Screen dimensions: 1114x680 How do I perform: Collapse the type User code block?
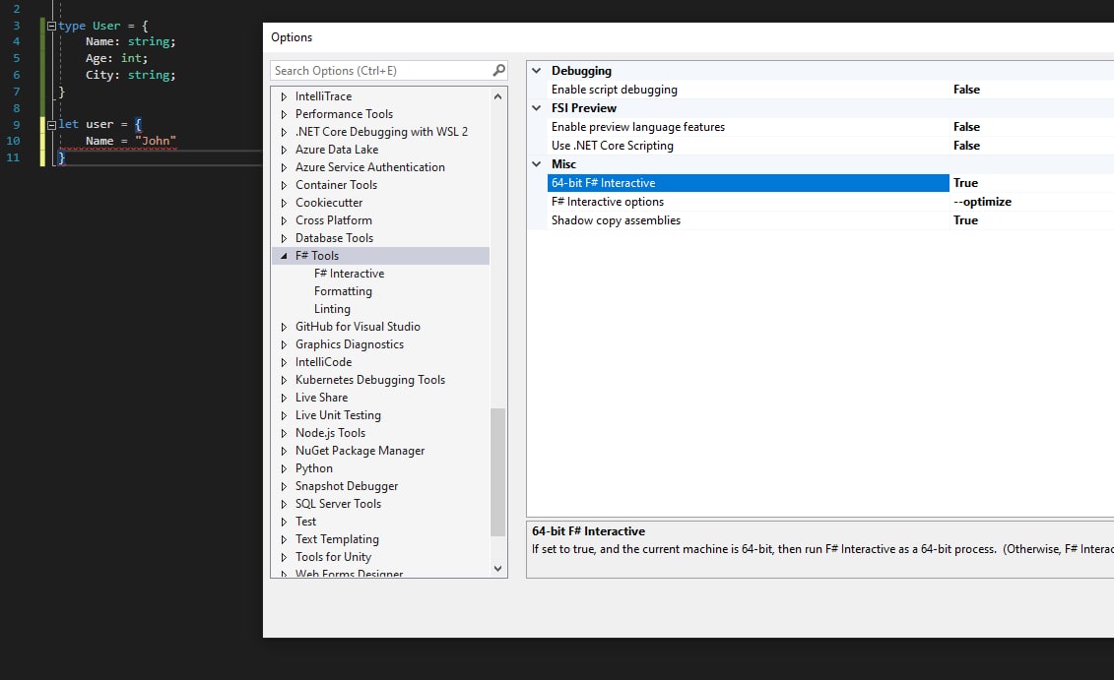(x=51, y=26)
